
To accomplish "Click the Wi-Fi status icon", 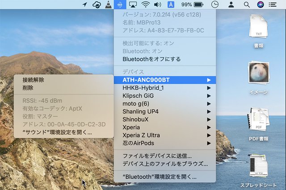I will 145,5.
